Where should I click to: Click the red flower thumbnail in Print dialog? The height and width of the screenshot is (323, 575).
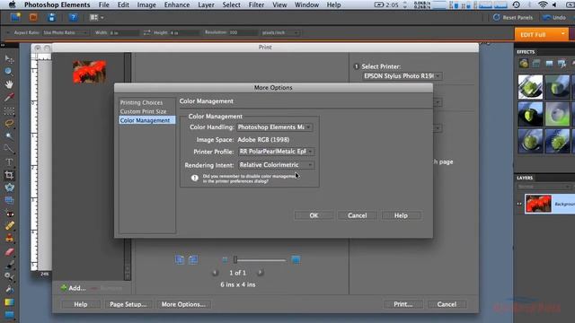(90, 72)
